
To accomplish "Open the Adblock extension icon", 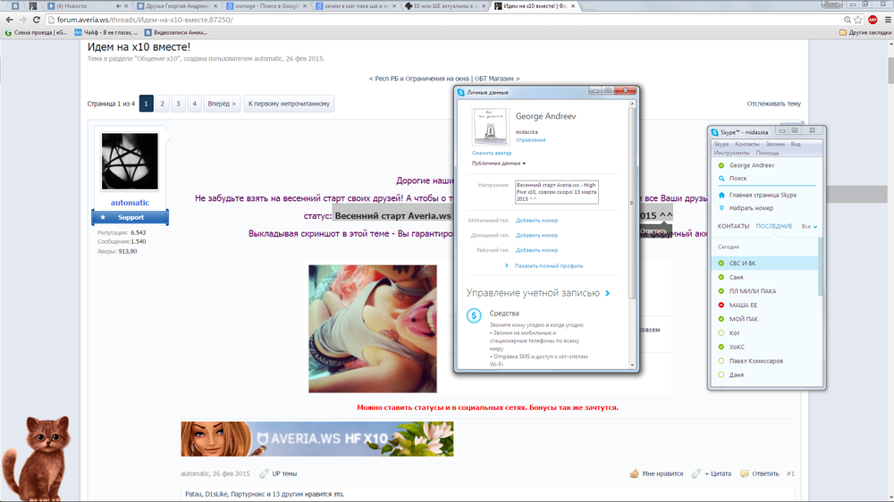I will [x=873, y=20].
